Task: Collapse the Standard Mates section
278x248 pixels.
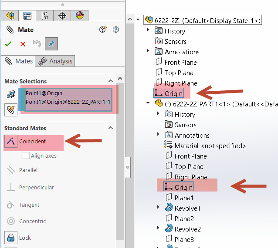Action: 111,128
